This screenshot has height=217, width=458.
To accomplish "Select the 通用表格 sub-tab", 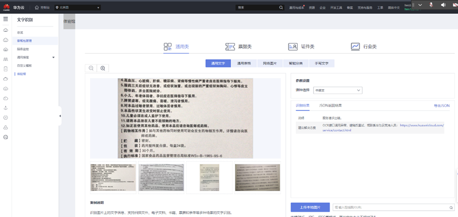I will point(244,63).
